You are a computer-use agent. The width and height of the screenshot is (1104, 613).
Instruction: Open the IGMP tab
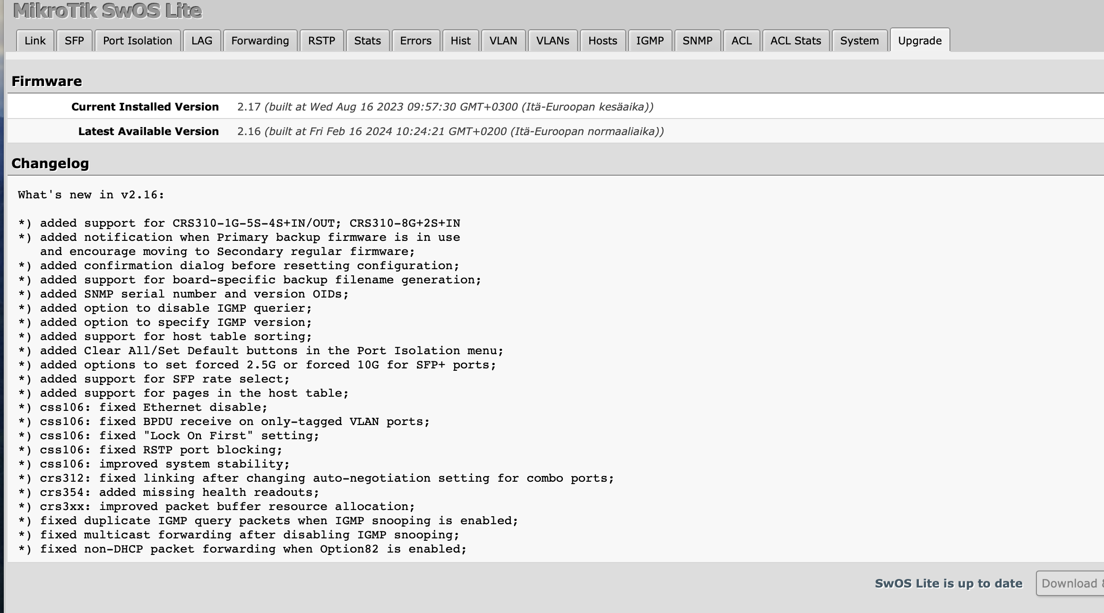(650, 41)
